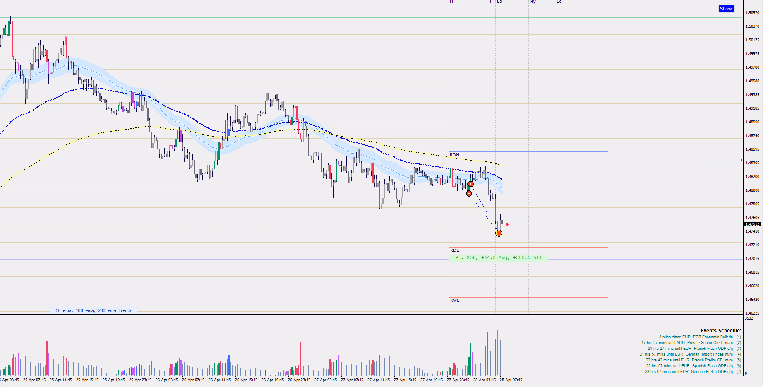Select the RDL level label
This screenshot has width=763, height=387.
pos(454,250)
